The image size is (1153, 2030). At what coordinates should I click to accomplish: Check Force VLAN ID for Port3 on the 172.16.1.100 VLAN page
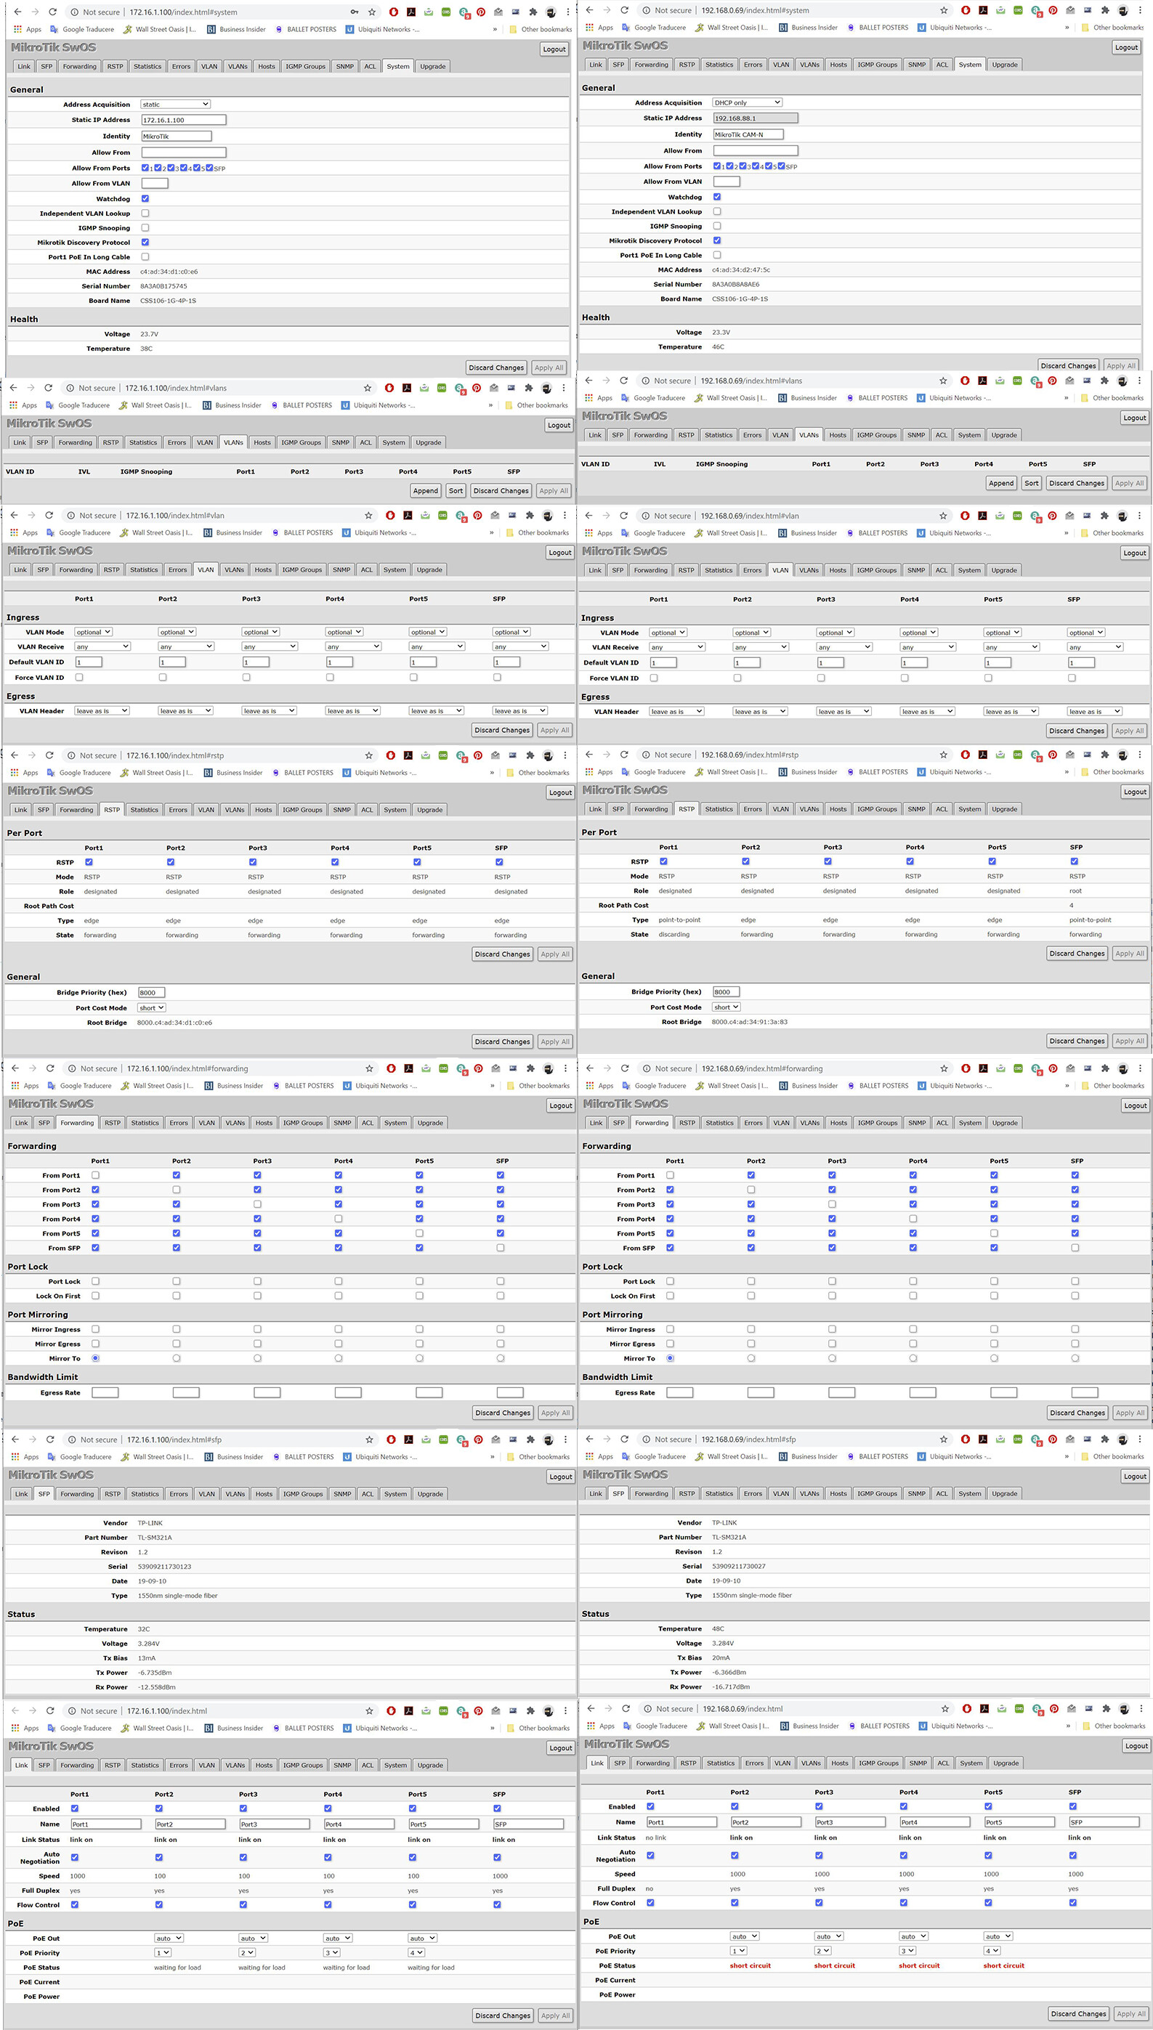(x=246, y=678)
